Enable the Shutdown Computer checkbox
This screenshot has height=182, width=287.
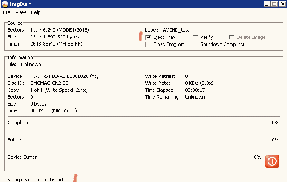[x=195, y=44]
